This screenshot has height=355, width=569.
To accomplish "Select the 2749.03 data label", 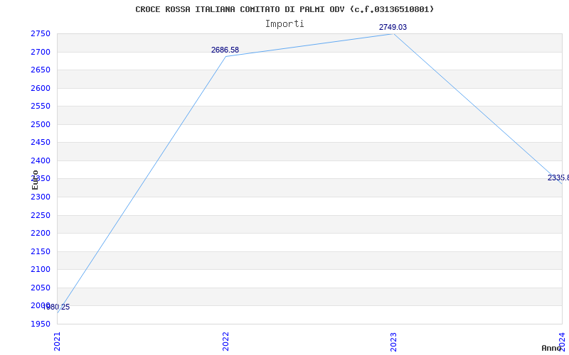I will [x=393, y=27].
